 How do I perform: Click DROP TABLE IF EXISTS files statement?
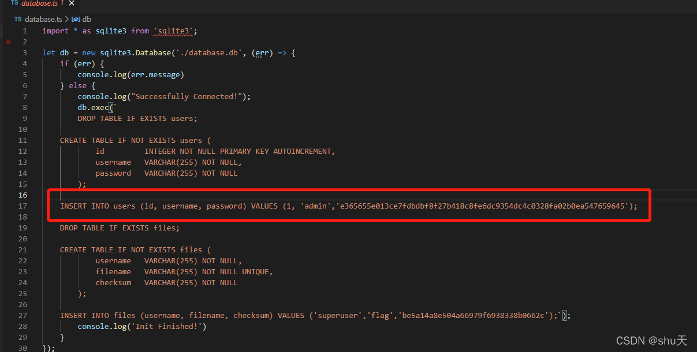[120, 228]
